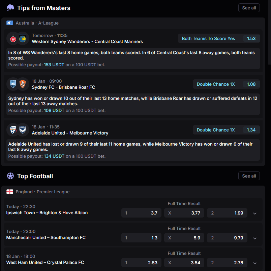Click Central Coast Mariners team logo

[x=23, y=39]
